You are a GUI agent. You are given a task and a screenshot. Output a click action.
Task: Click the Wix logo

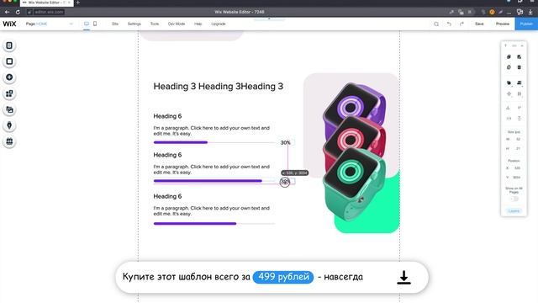(9, 24)
